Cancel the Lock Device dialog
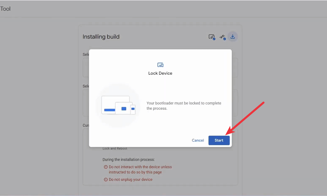This screenshot has width=327, height=196. coord(198,140)
